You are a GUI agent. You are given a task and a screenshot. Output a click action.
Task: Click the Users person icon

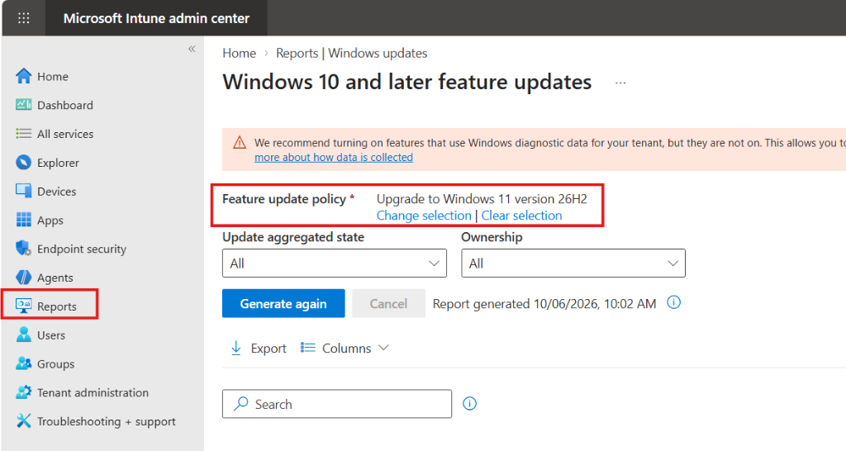click(x=23, y=335)
